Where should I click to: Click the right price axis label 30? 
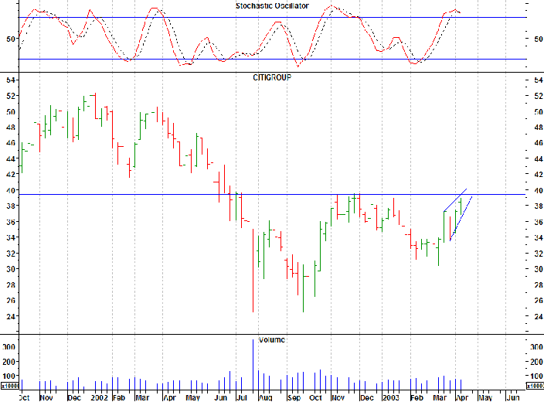[x=538, y=269]
